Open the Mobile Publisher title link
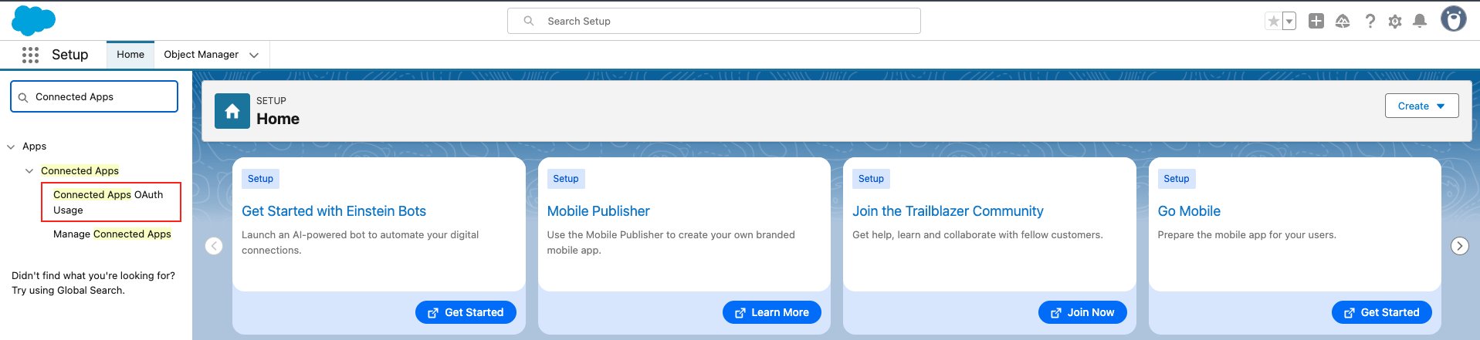 (598, 211)
